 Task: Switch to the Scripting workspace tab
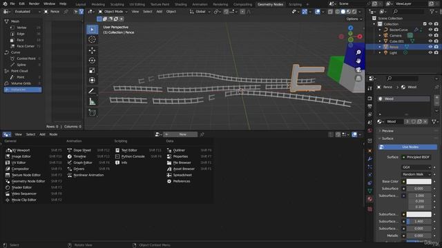coord(295,4)
